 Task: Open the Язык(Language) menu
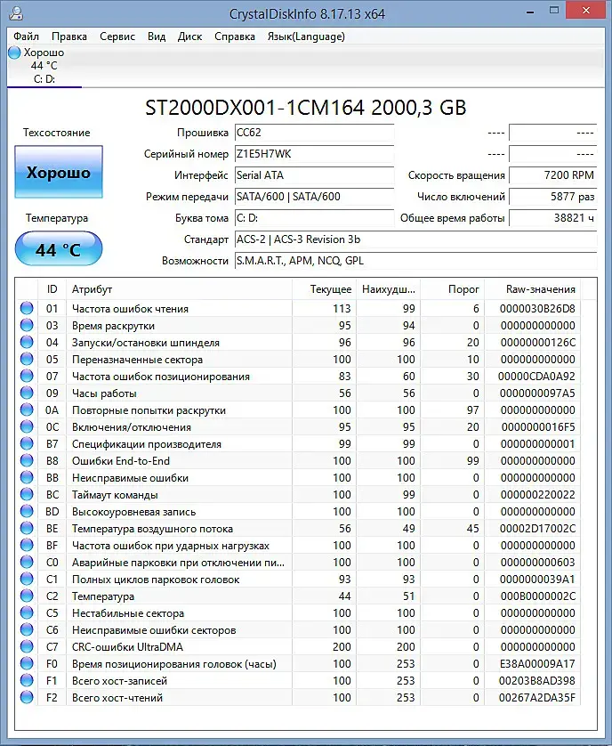[x=306, y=36]
